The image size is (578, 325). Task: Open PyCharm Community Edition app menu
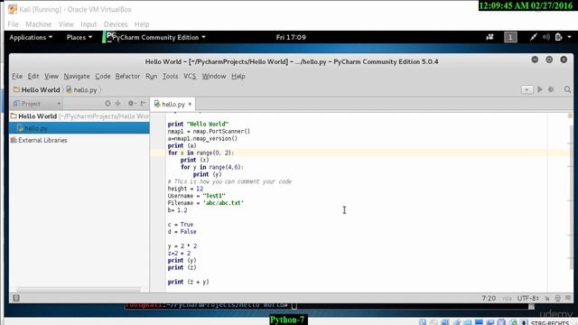159,37
